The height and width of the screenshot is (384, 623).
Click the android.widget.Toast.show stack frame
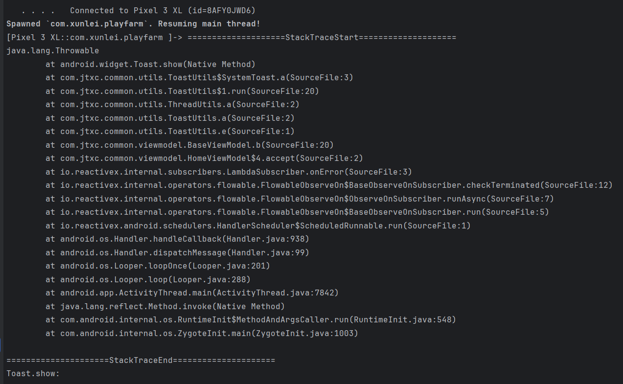pyautogui.click(x=150, y=65)
